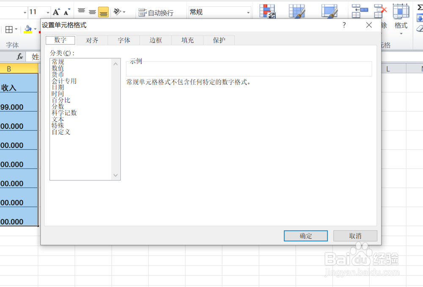Click the fill color paint bucket
This screenshot has width=423, height=287.
28,29
